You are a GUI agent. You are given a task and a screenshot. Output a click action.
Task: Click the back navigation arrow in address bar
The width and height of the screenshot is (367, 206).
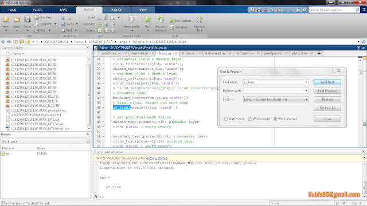click(x=3, y=42)
